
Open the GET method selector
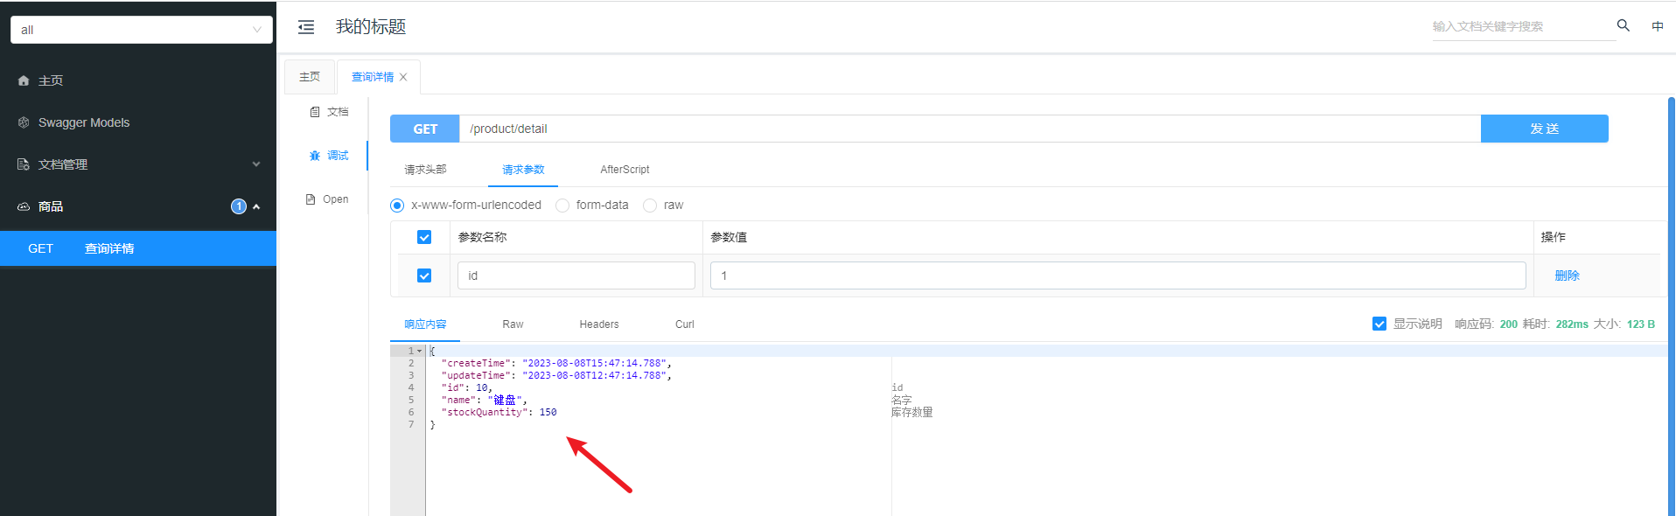click(x=425, y=129)
